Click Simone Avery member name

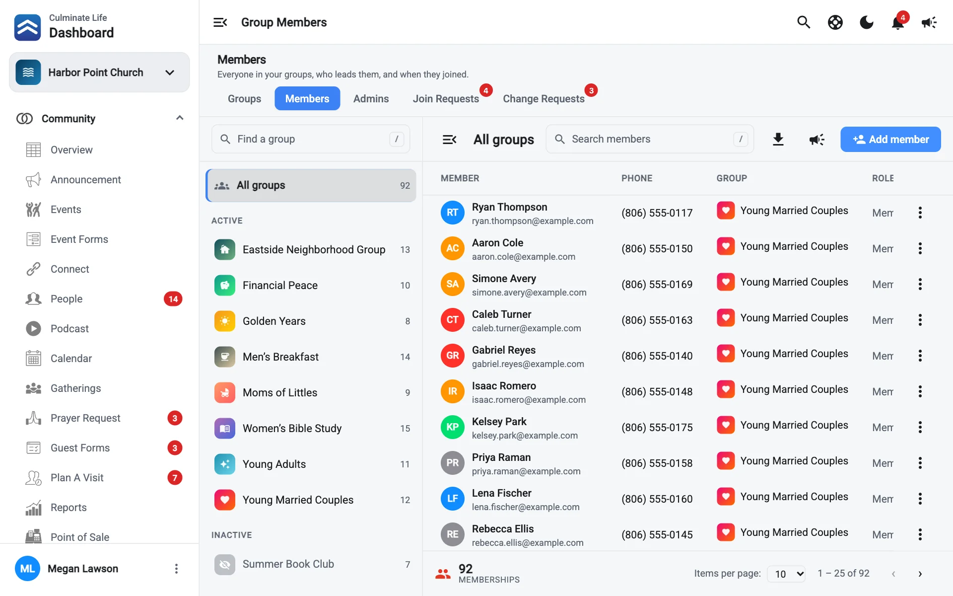tap(504, 278)
